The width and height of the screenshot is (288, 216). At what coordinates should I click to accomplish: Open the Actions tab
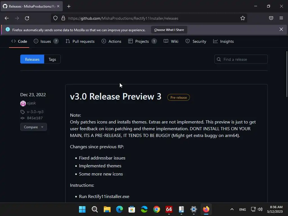[111, 41]
